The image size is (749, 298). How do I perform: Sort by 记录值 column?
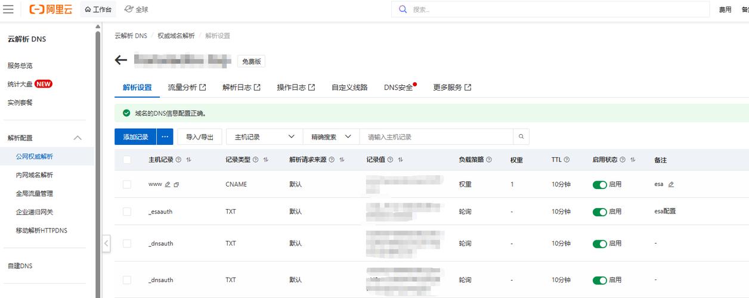[400, 160]
